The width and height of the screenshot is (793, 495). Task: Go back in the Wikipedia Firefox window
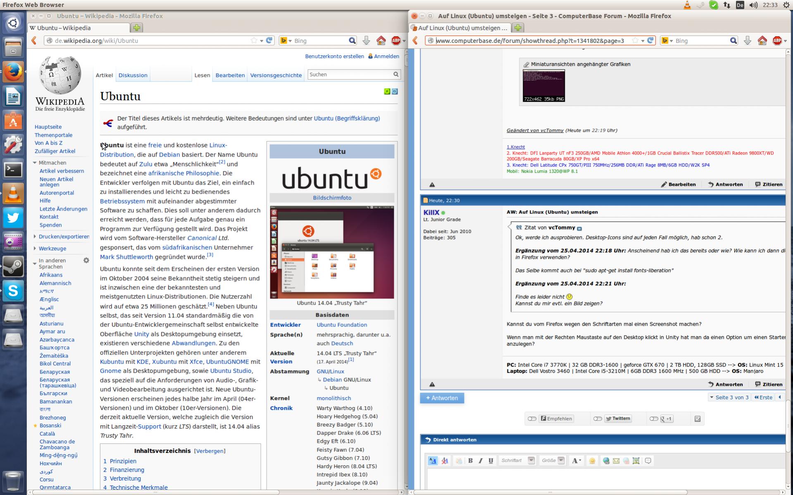34,40
